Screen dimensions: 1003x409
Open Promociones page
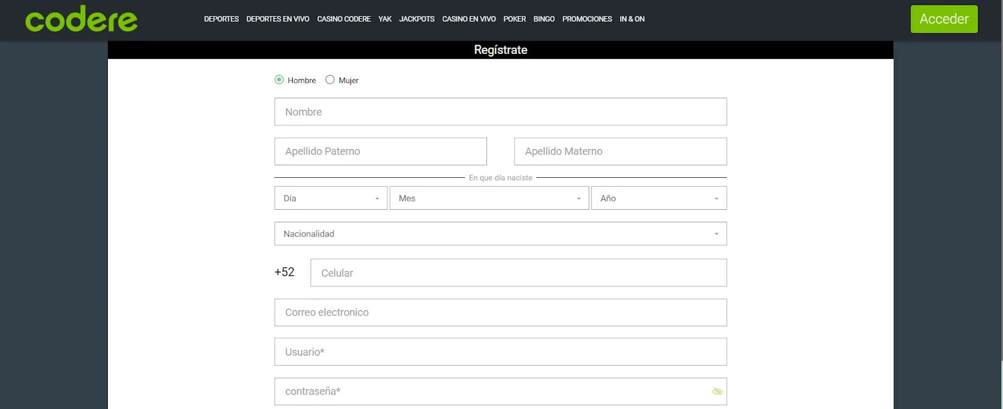(x=587, y=19)
